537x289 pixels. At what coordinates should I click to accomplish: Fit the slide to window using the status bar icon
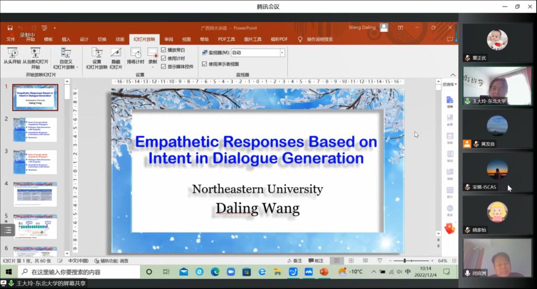tap(454, 261)
